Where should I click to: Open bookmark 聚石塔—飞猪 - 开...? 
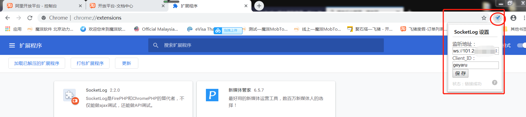pyautogui.click(x=370, y=29)
